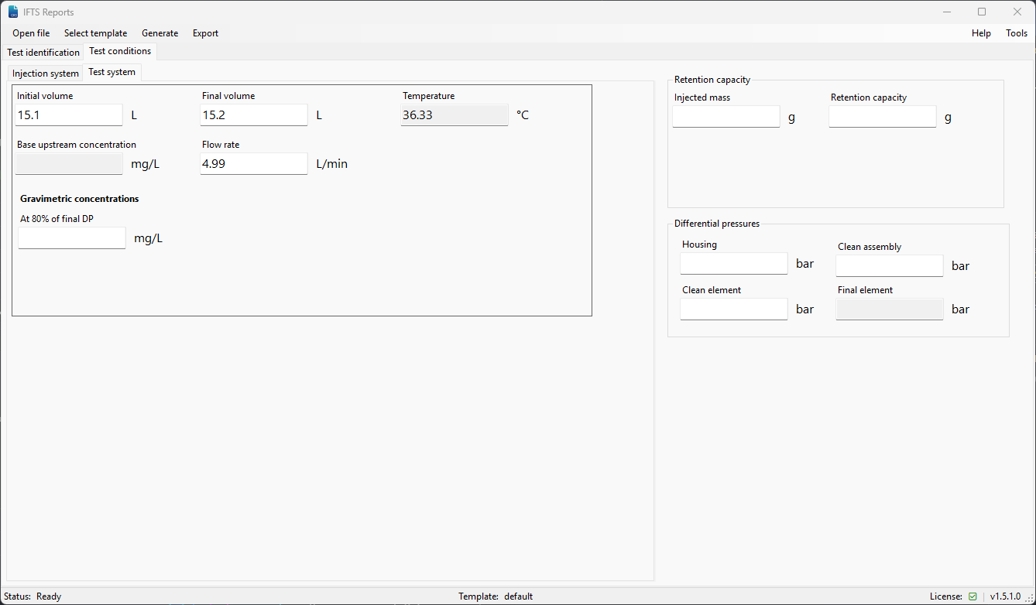
Task: Open the Generate menu
Action: coord(160,33)
